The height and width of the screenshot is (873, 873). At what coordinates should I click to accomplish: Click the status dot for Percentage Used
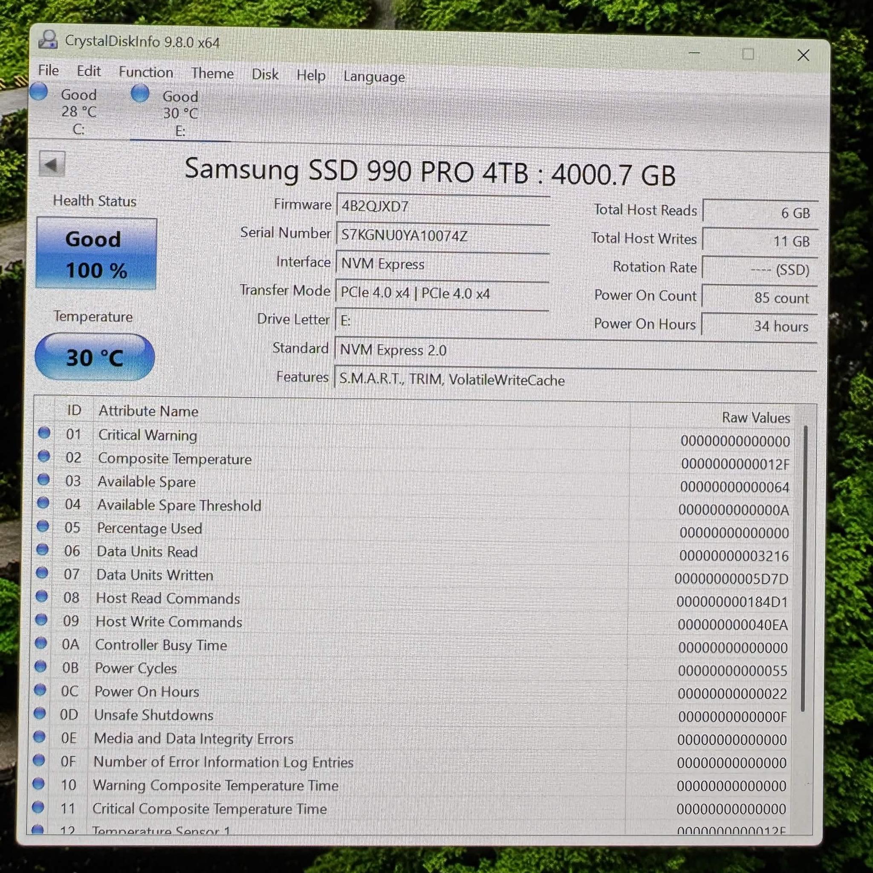[43, 526]
